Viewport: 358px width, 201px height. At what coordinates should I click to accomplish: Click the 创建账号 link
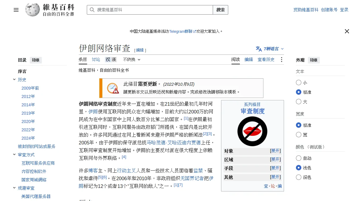329,10
